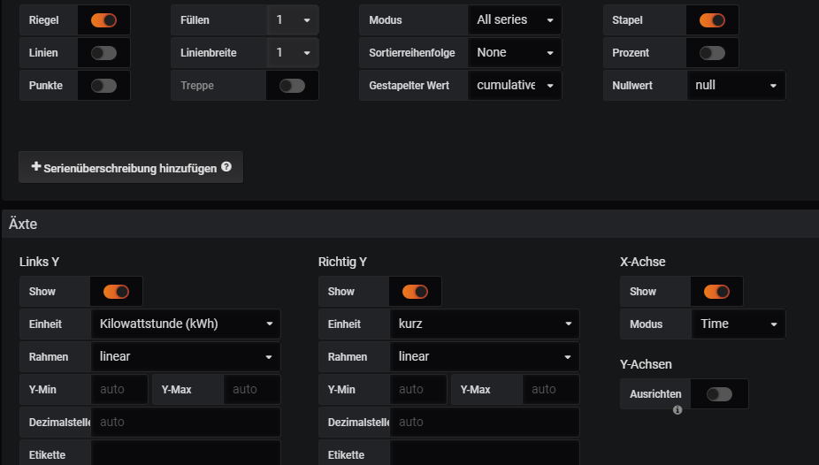The width and height of the screenshot is (819, 465).
Task: Open the Gestapelter Wert cumulative dropdown
Action: point(514,86)
